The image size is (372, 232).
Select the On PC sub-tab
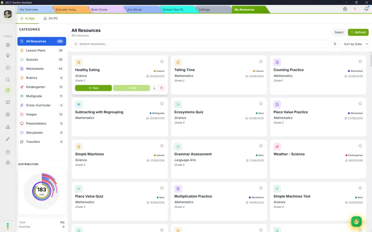[x=51, y=19]
